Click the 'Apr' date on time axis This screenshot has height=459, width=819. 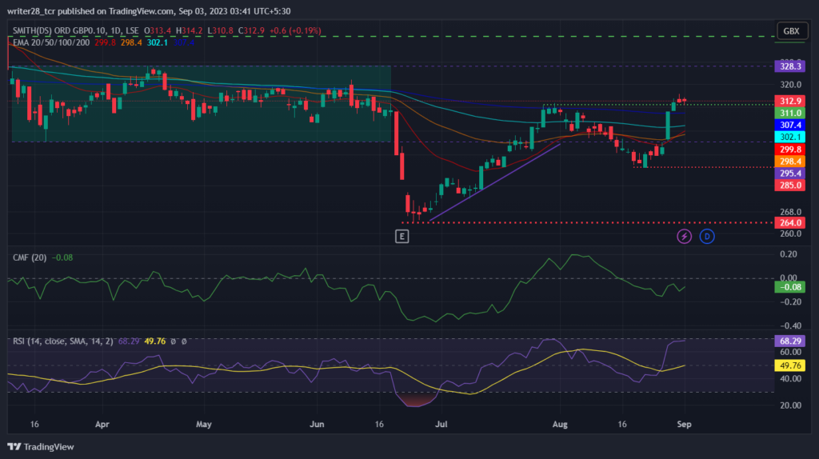click(x=102, y=424)
